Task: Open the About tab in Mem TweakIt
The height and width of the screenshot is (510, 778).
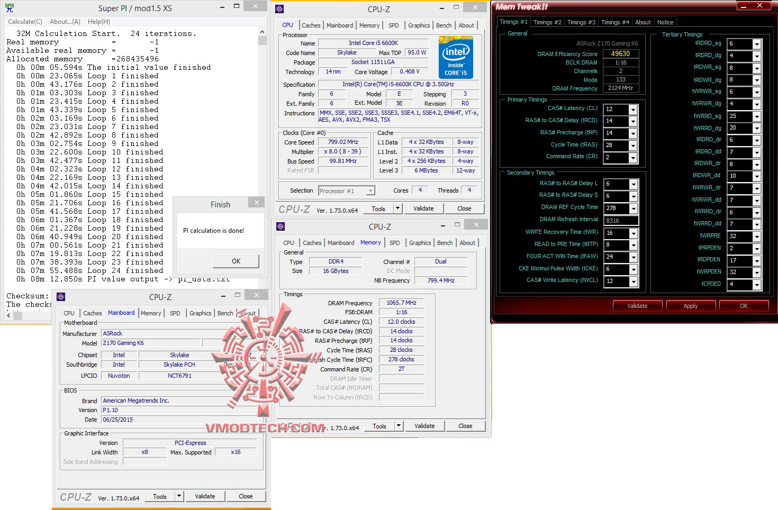Action: click(643, 22)
